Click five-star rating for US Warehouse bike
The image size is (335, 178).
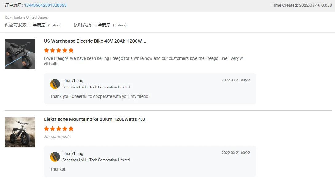59,50
